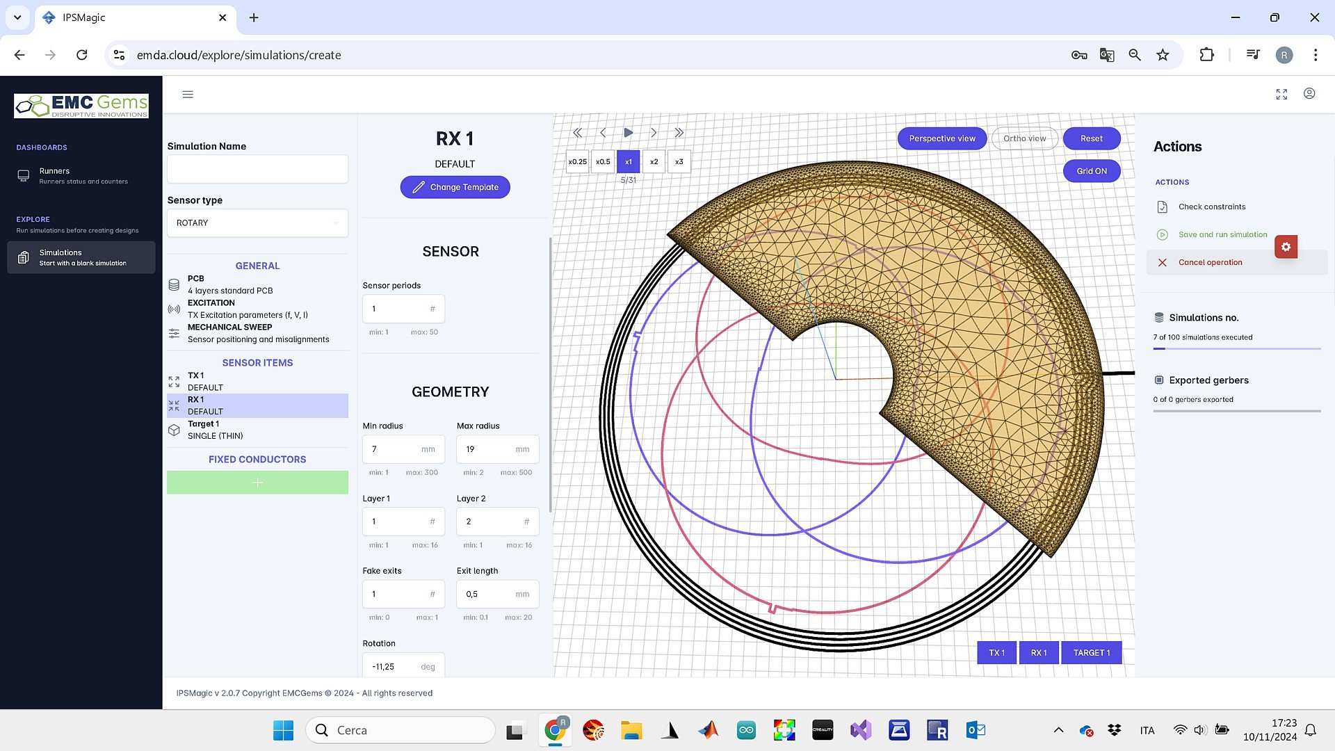
Task: Click Save and run simulation
Action: coord(1222,234)
